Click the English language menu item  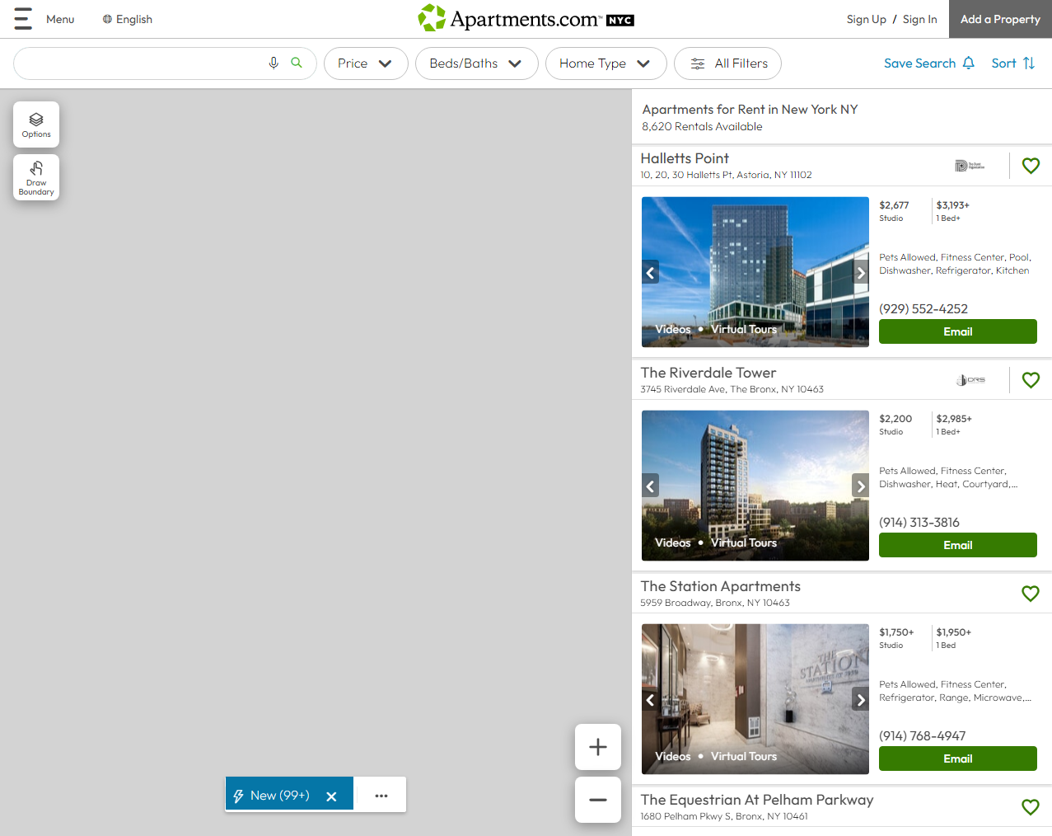127,18
